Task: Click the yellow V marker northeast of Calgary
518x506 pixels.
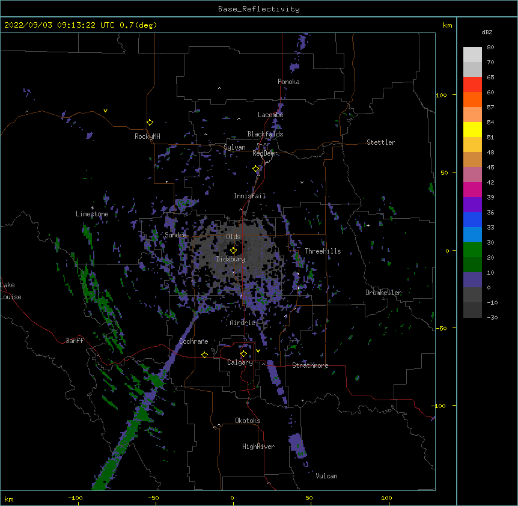Action: pos(258,351)
